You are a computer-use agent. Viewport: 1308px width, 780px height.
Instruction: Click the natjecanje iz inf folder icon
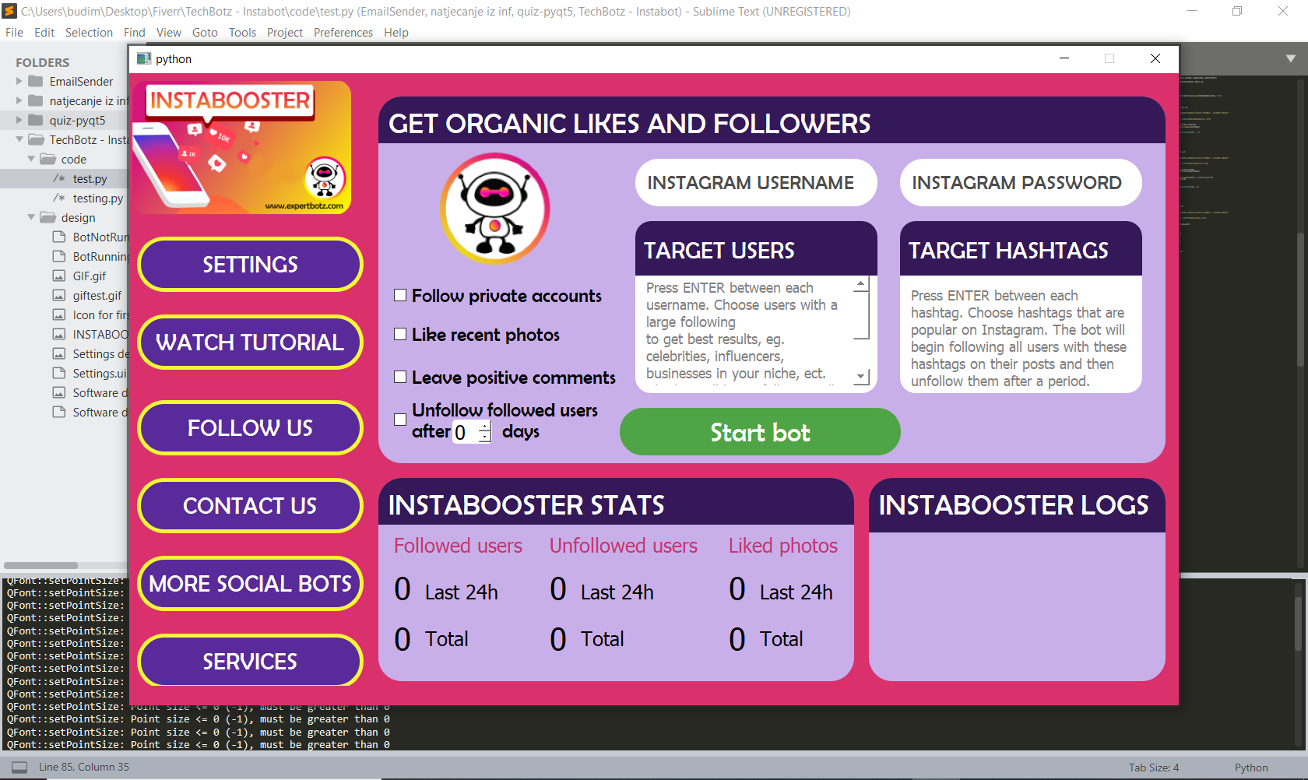pos(36,100)
